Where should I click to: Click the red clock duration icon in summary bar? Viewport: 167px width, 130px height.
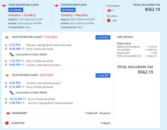click(x=109, y=20)
